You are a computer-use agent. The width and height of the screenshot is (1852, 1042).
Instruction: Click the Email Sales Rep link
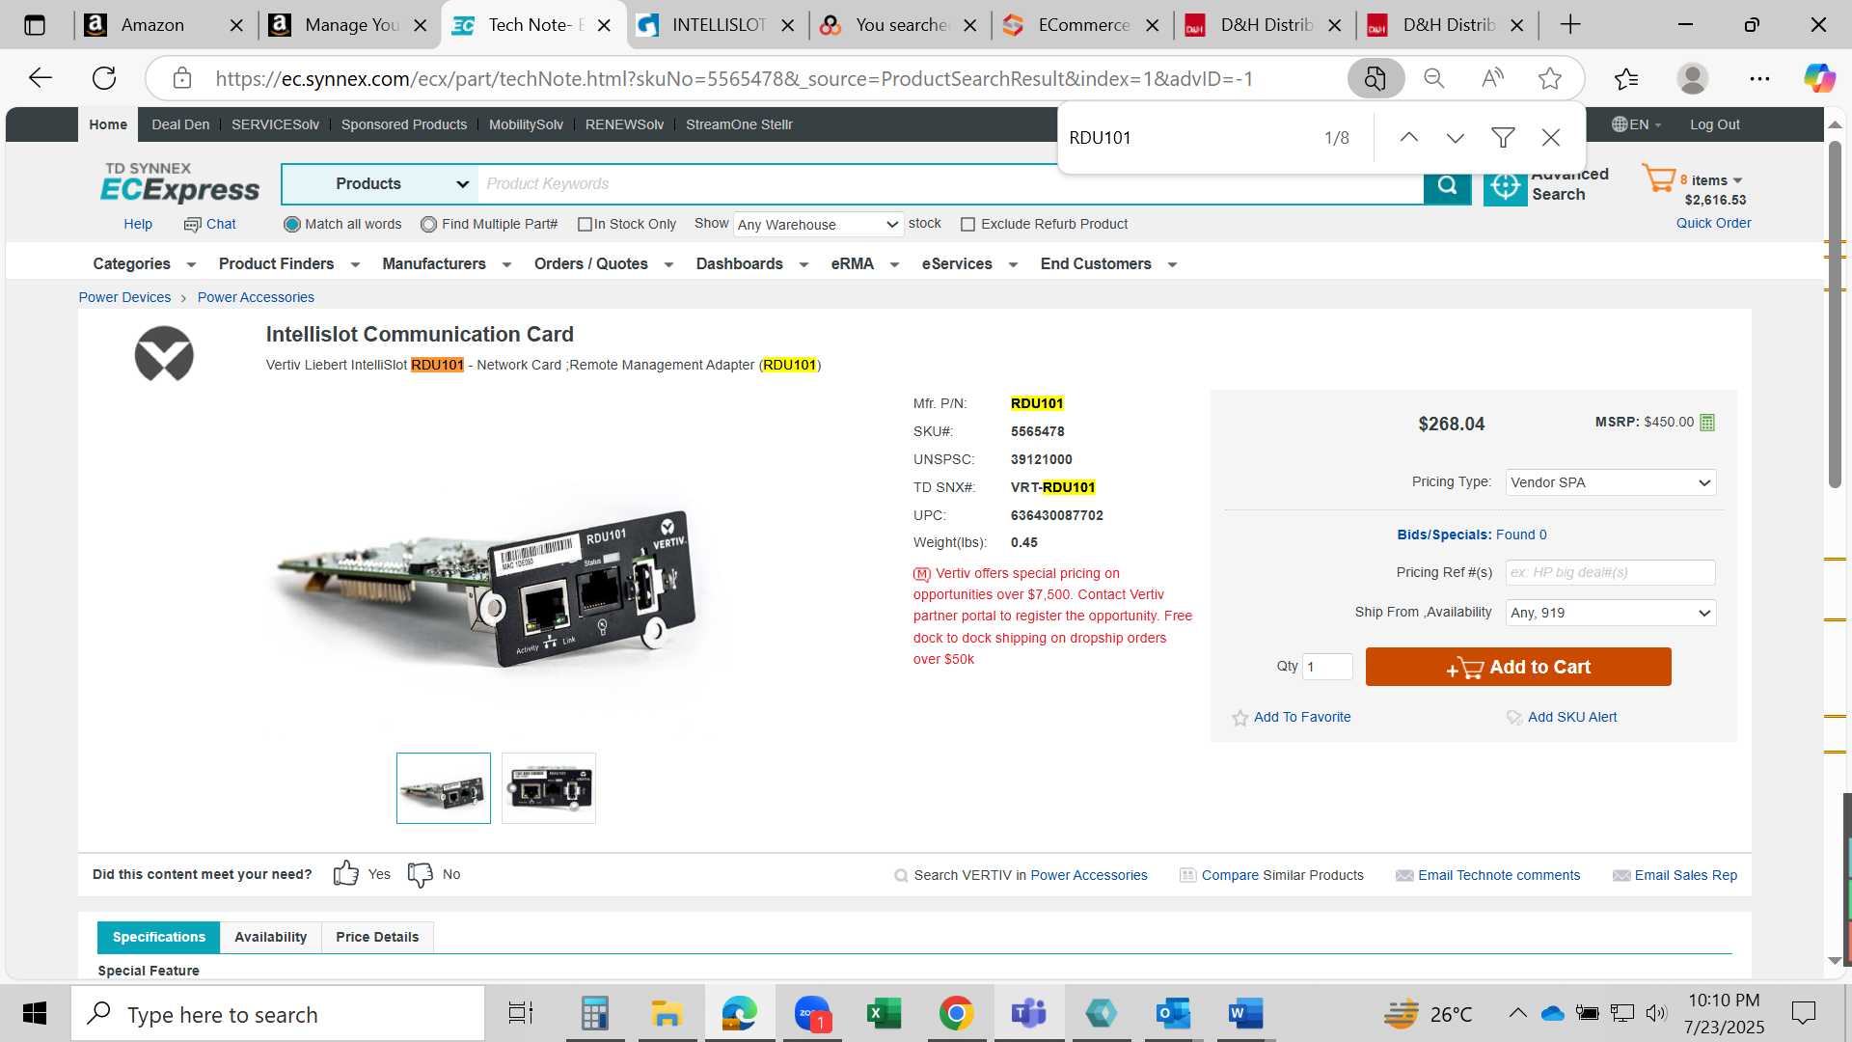1685,875
